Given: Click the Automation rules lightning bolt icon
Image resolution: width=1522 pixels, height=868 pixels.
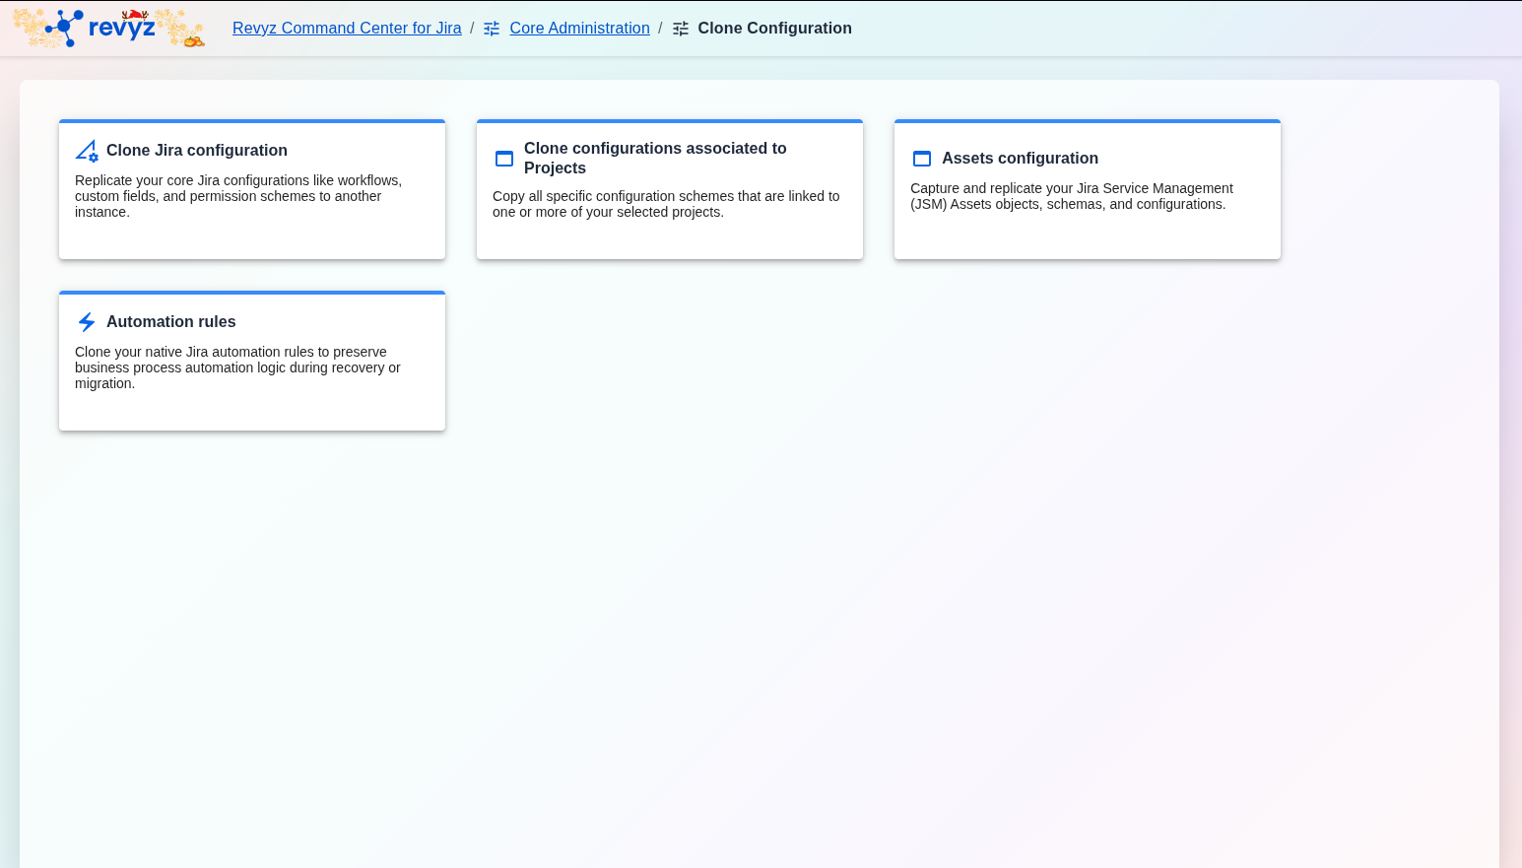Looking at the screenshot, I should pos(87,322).
